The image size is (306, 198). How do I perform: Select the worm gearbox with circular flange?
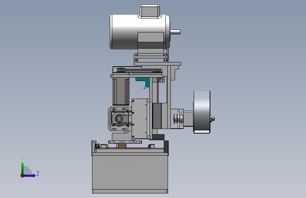120,119
